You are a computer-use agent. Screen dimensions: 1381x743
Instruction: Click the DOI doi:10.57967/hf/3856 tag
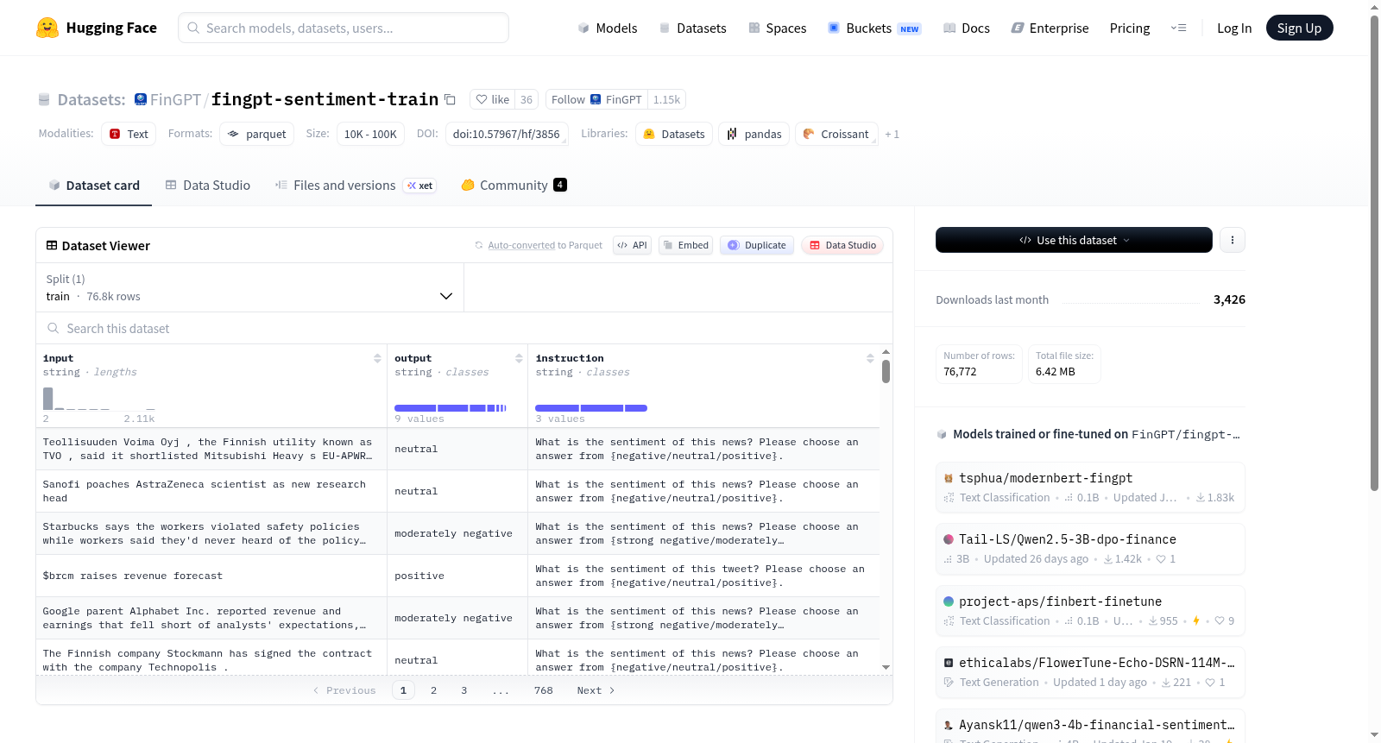coord(506,134)
